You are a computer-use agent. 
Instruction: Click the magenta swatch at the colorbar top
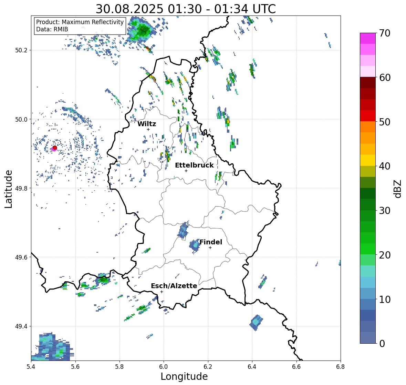(x=368, y=38)
